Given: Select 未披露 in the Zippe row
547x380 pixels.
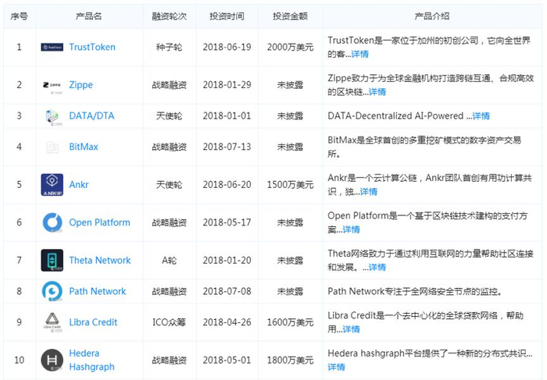Looking at the screenshot, I should coord(290,85).
